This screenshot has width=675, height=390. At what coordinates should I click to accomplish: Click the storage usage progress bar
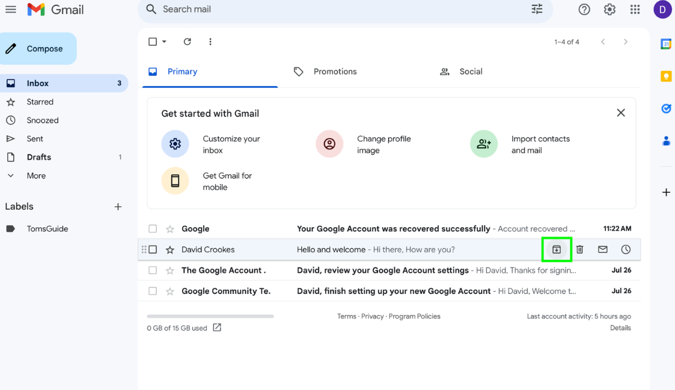[x=210, y=316]
